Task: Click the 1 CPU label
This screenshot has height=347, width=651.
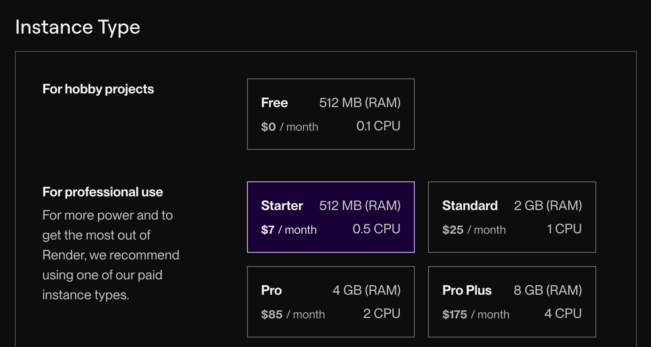Action: pyautogui.click(x=564, y=229)
